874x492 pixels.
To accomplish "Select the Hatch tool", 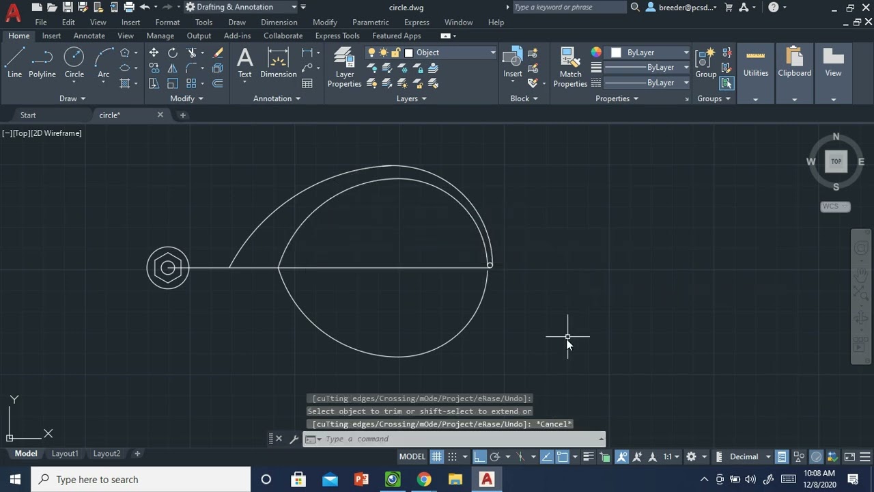I will (x=125, y=83).
